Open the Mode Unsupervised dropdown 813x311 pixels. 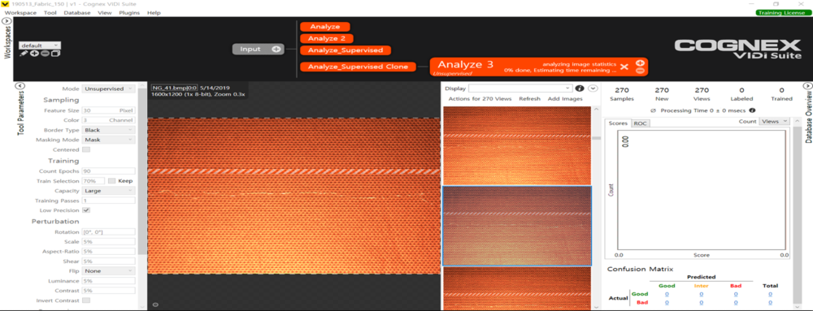pos(108,89)
